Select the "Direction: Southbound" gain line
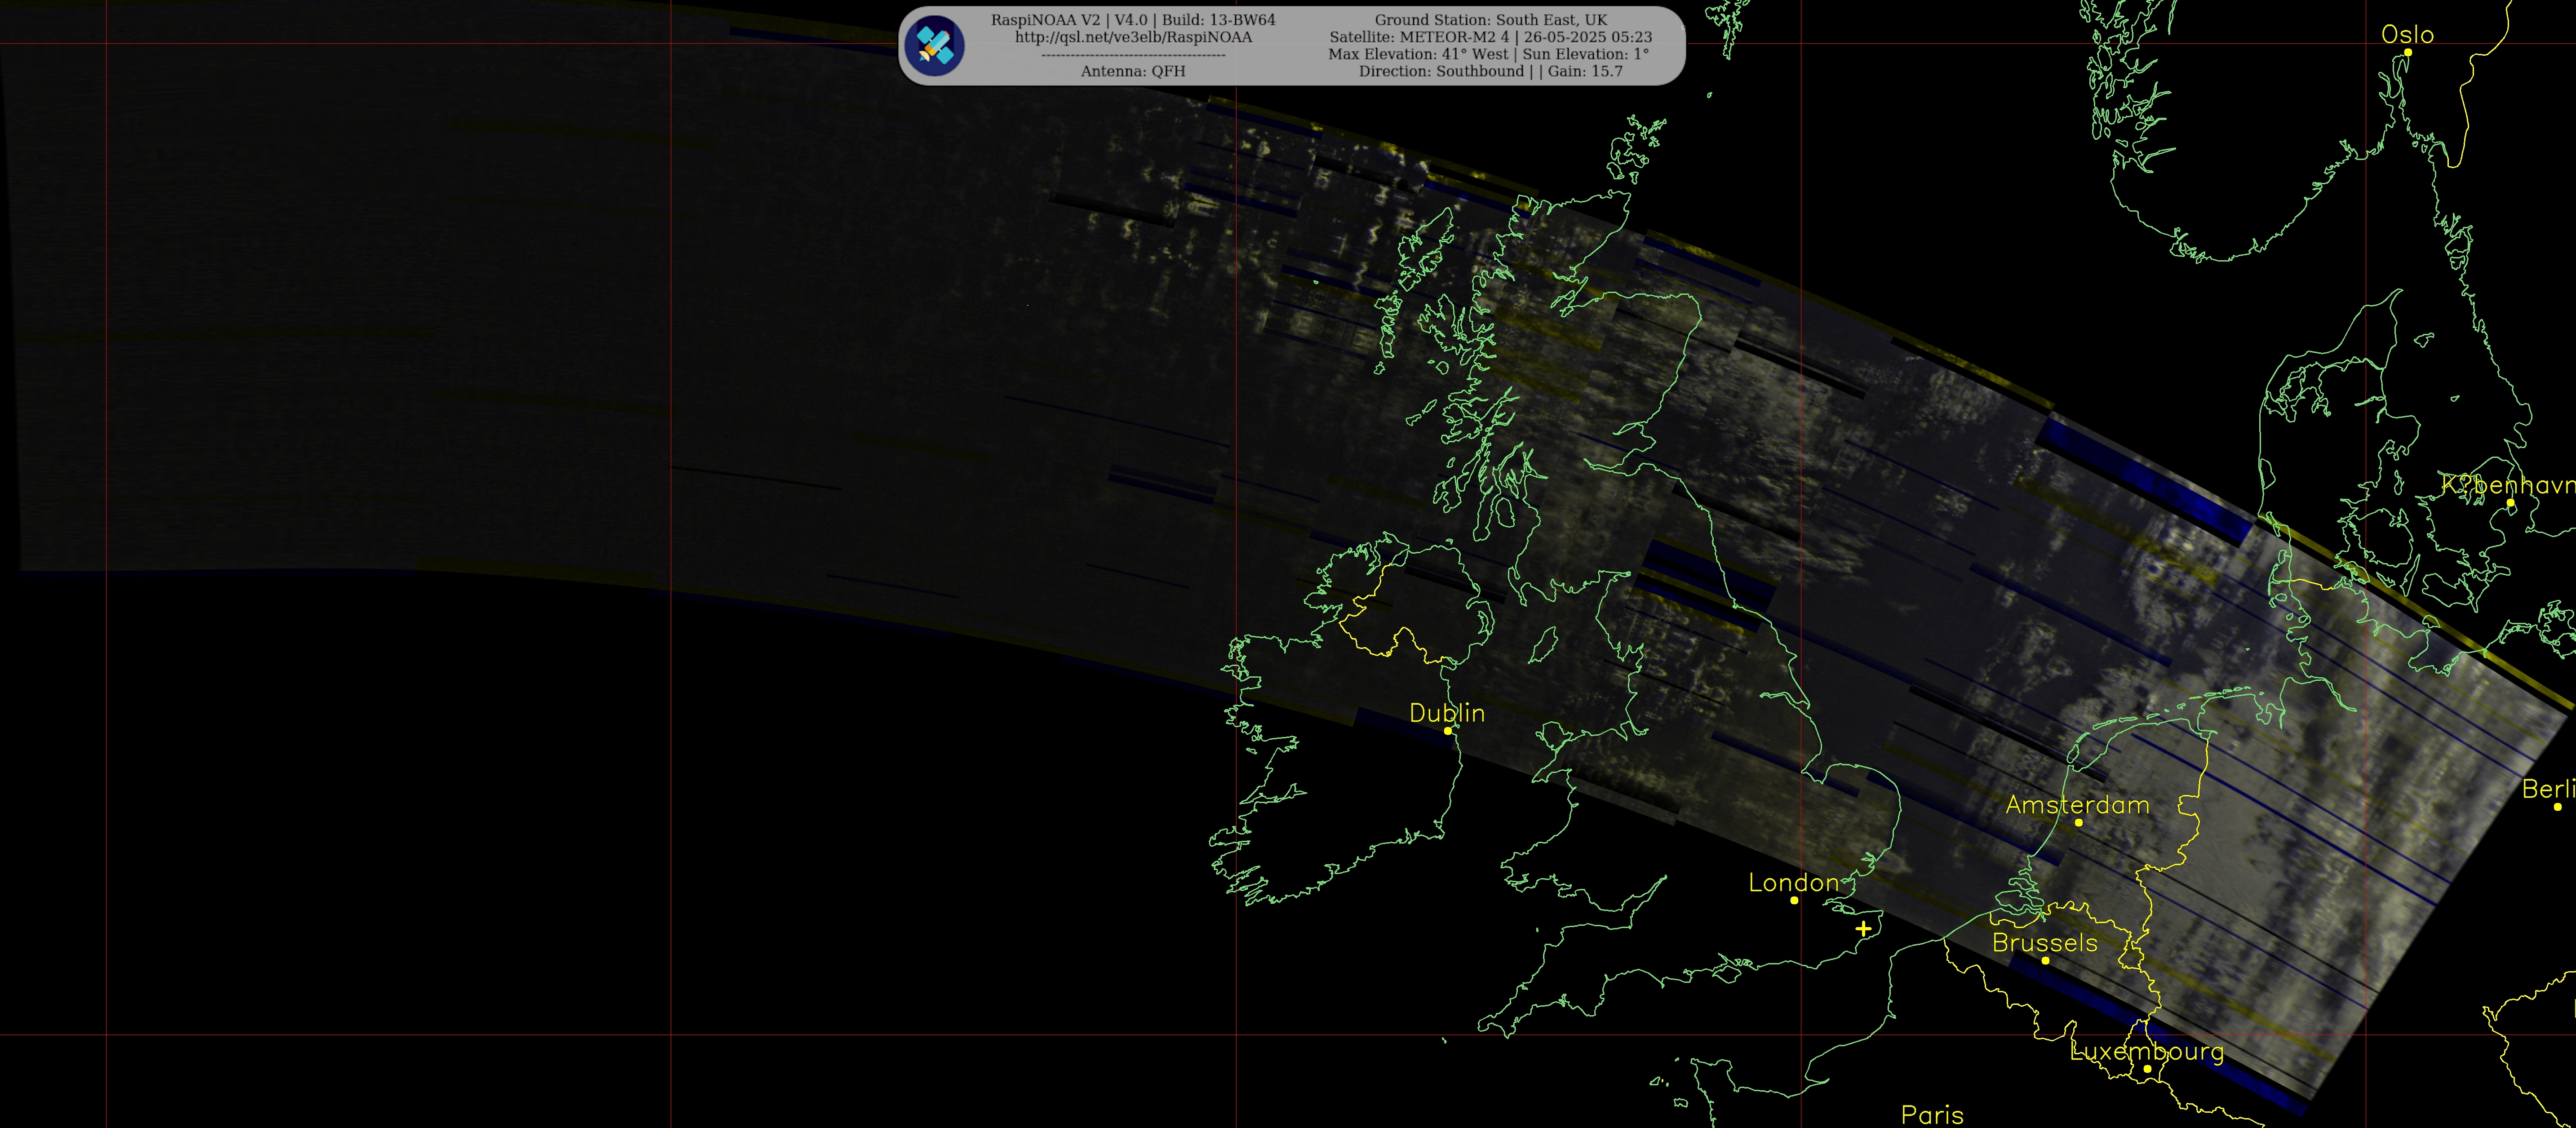2576x1128 pixels. [x=1491, y=71]
